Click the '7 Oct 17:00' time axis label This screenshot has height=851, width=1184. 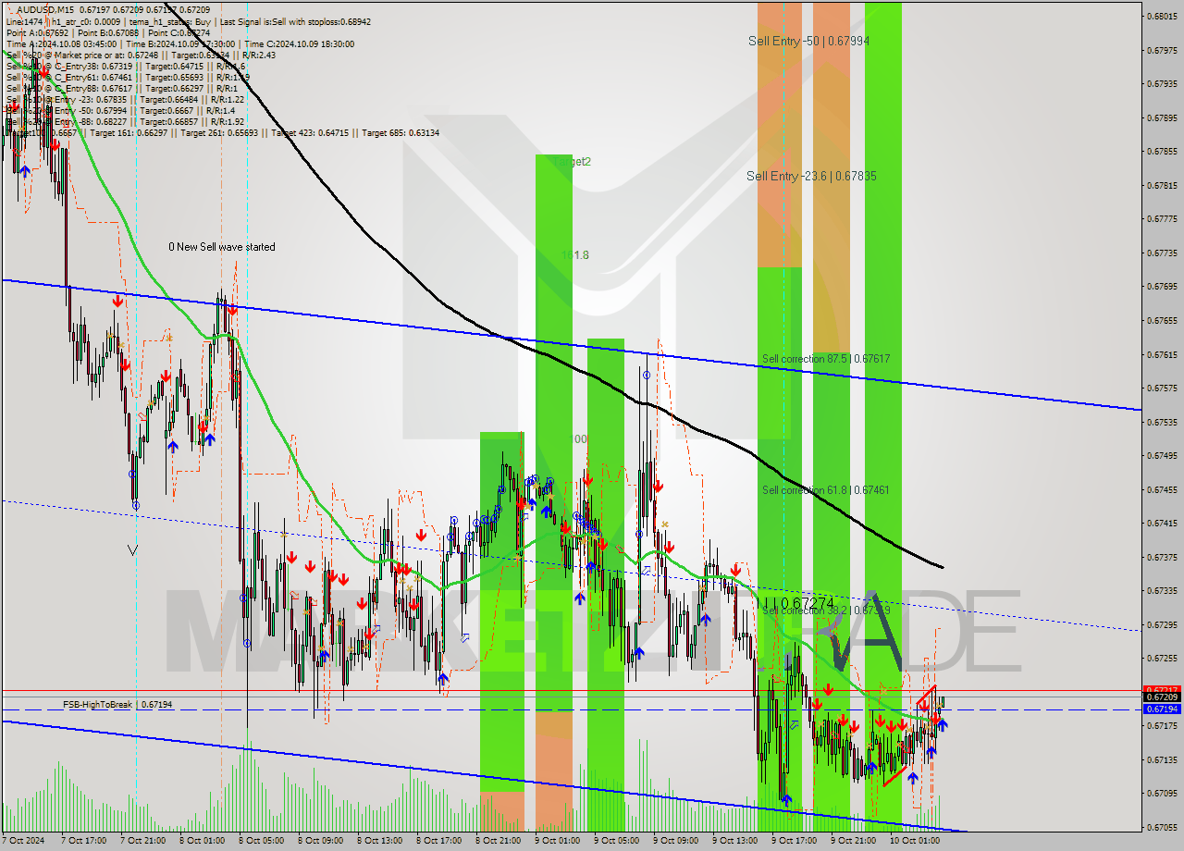(82, 841)
